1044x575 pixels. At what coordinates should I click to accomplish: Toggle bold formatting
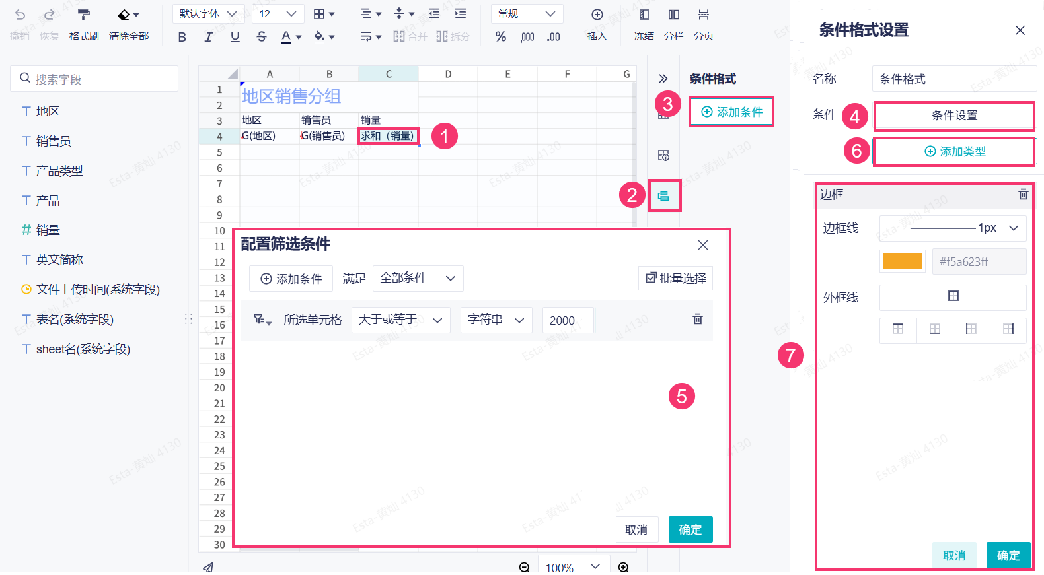coord(182,37)
